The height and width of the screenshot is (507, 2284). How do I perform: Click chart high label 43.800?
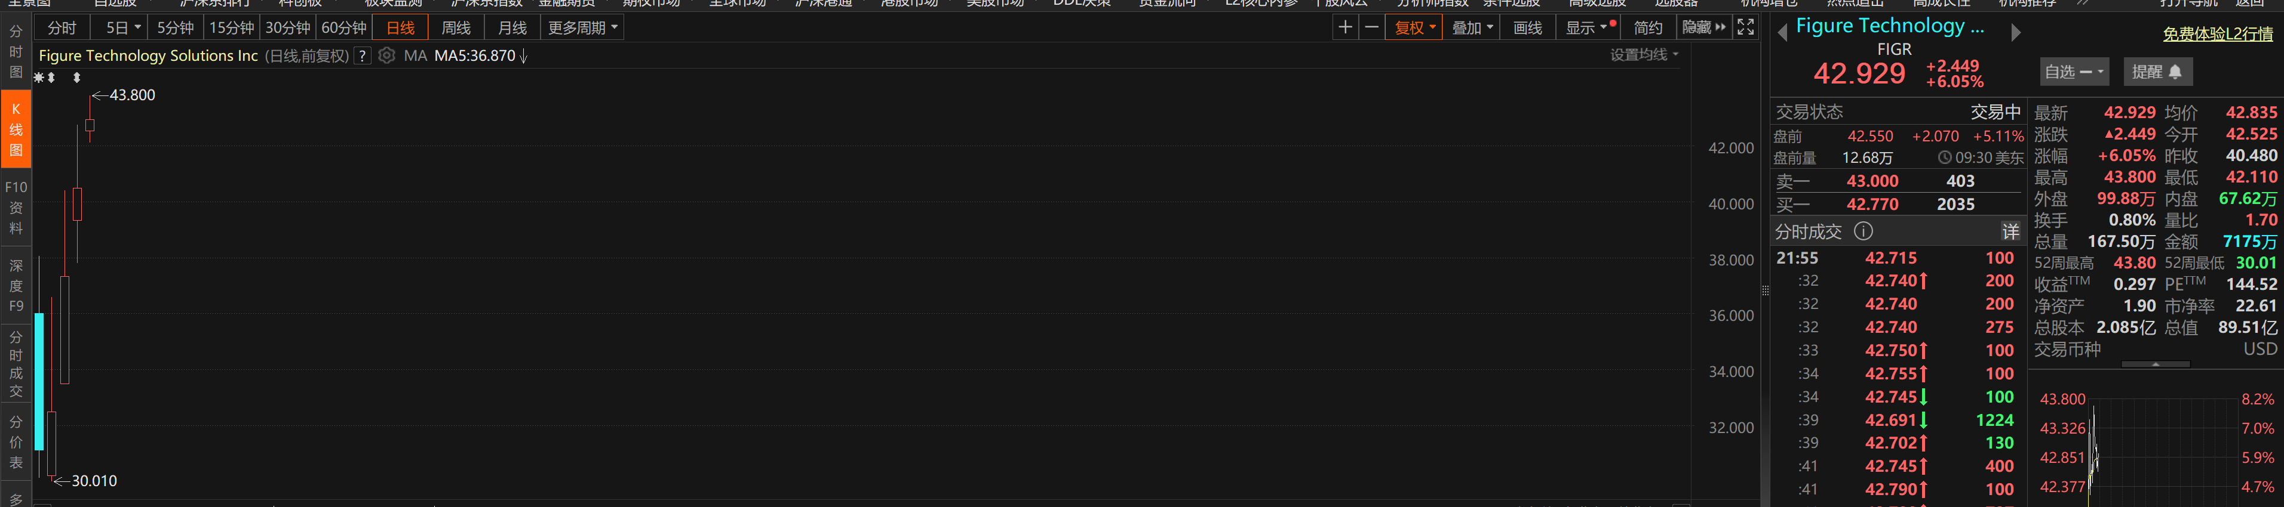click(132, 95)
